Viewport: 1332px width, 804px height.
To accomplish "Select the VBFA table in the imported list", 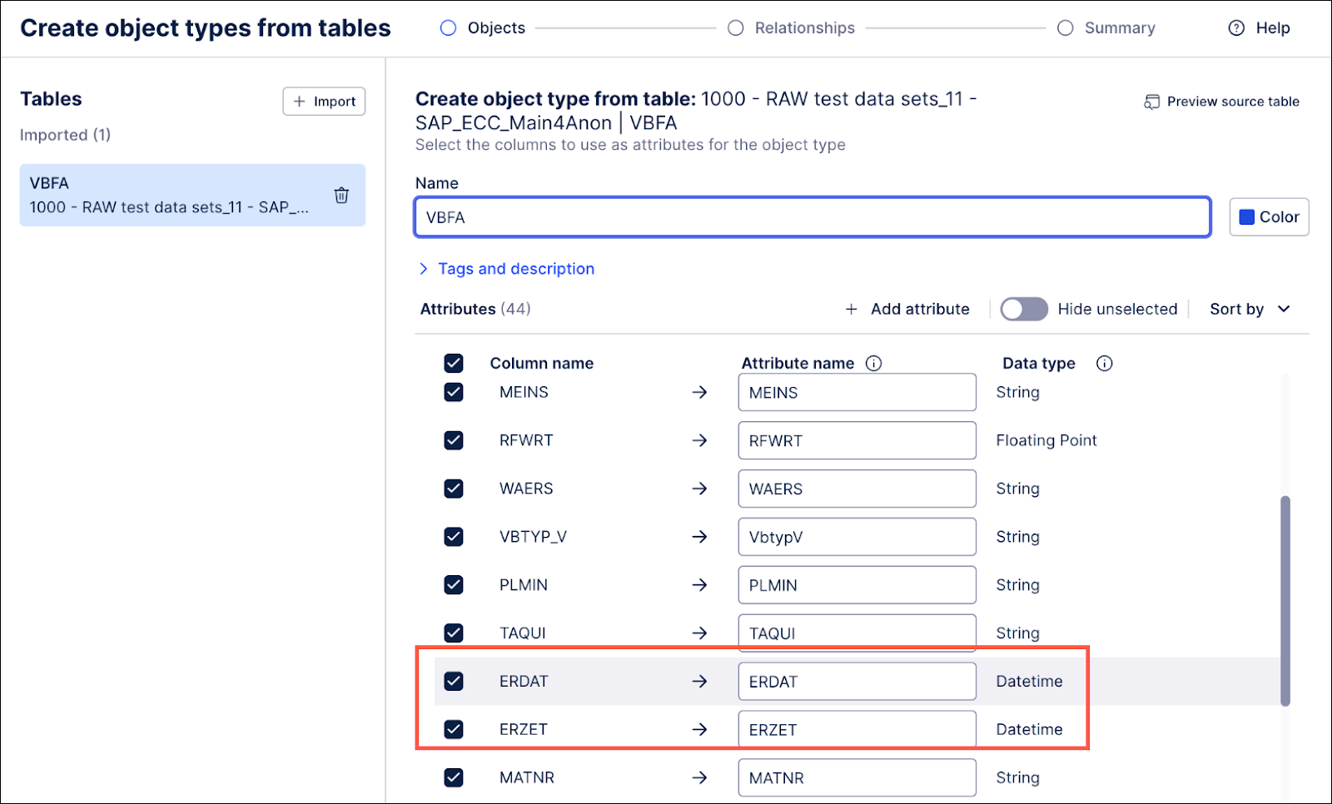I will (192, 196).
